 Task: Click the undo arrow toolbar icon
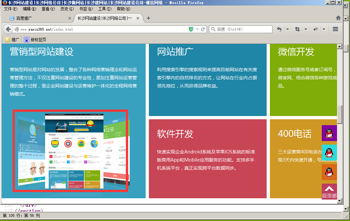(x=279, y=29)
